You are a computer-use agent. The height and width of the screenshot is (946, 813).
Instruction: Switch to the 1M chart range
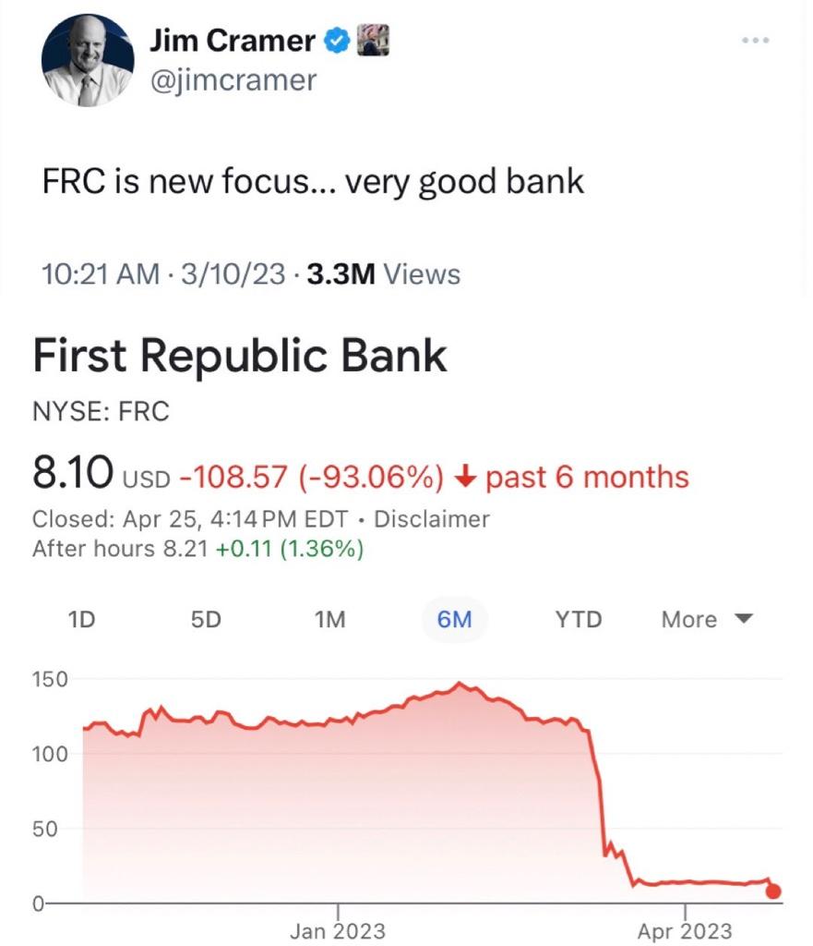330,620
